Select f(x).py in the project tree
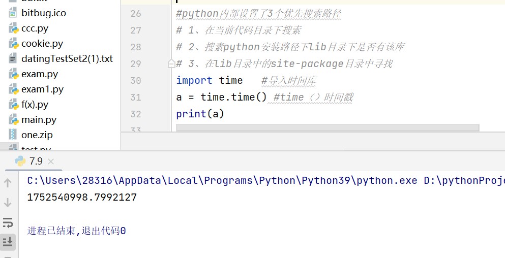 tap(35, 105)
